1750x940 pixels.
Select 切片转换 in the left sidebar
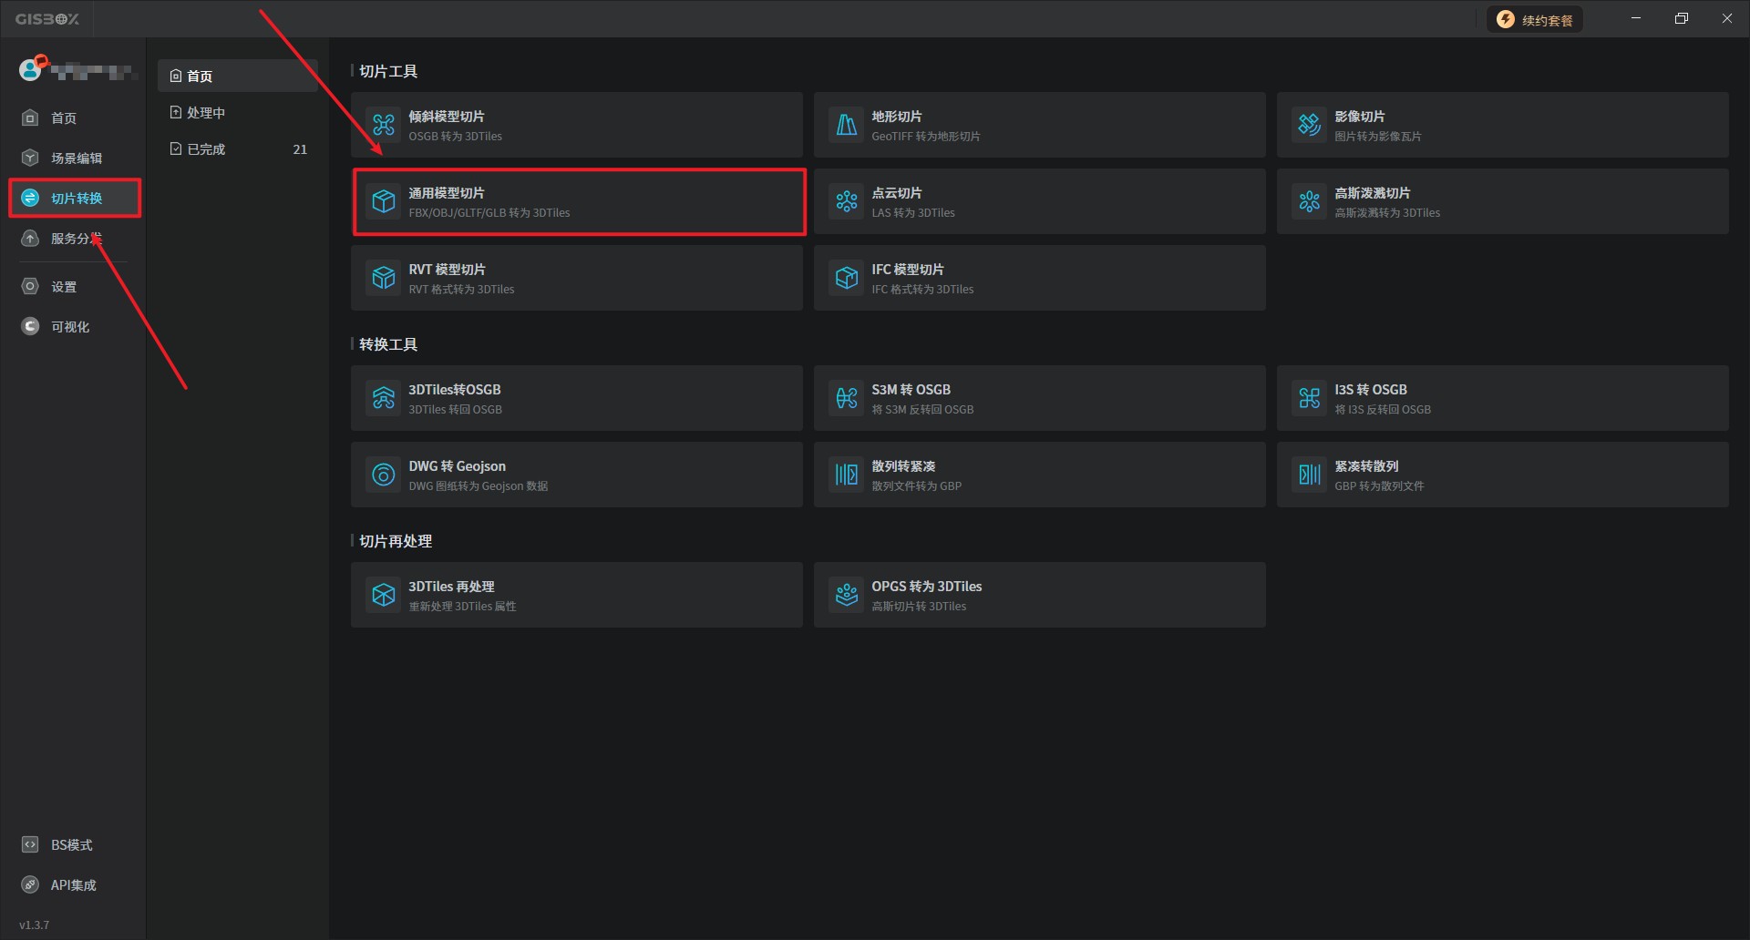[x=75, y=199]
